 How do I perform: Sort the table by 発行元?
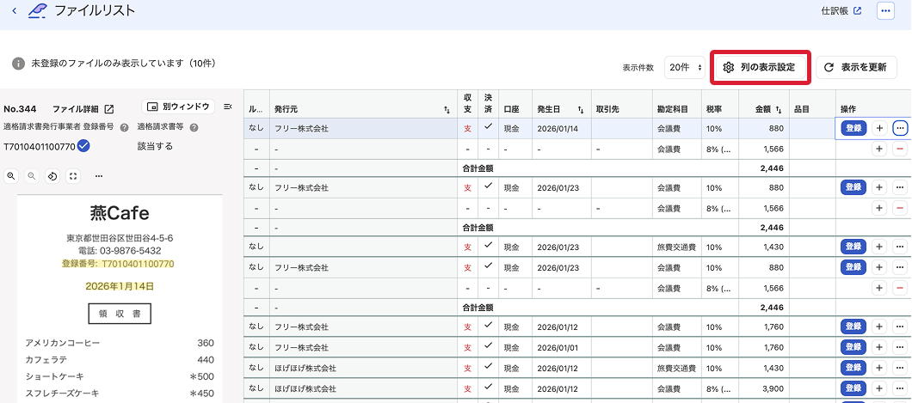[447, 109]
